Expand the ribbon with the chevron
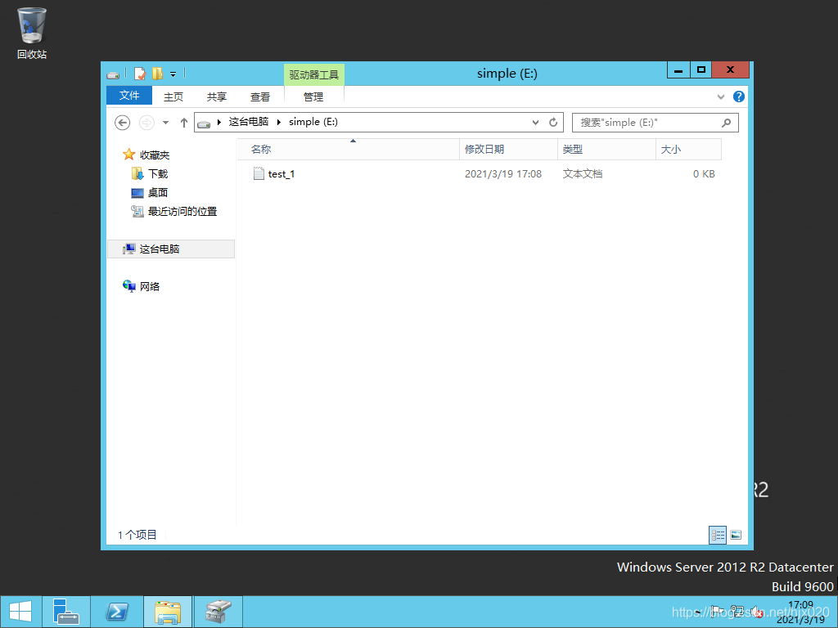Image resolution: width=838 pixels, height=628 pixels. pos(720,96)
